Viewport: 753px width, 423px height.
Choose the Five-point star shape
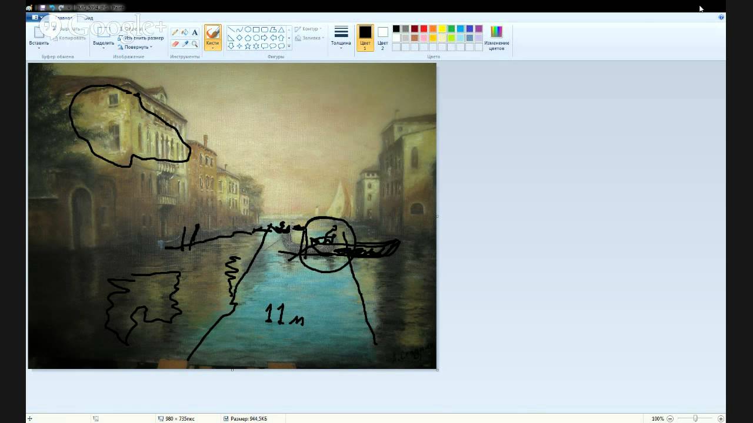click(248, 46)
